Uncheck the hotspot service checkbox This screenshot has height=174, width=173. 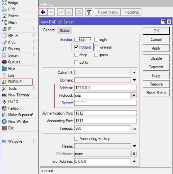[76, 47]
